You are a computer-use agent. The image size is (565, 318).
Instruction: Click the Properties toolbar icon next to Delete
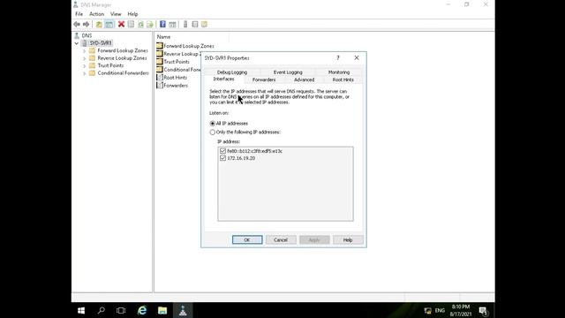pyautogui.click(x=131, y=24)
